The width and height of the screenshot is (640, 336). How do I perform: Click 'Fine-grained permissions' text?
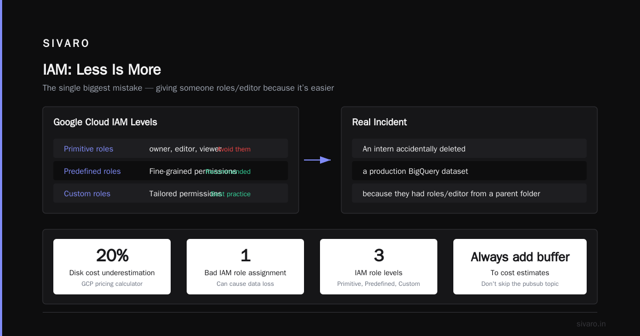click(193, 171)
